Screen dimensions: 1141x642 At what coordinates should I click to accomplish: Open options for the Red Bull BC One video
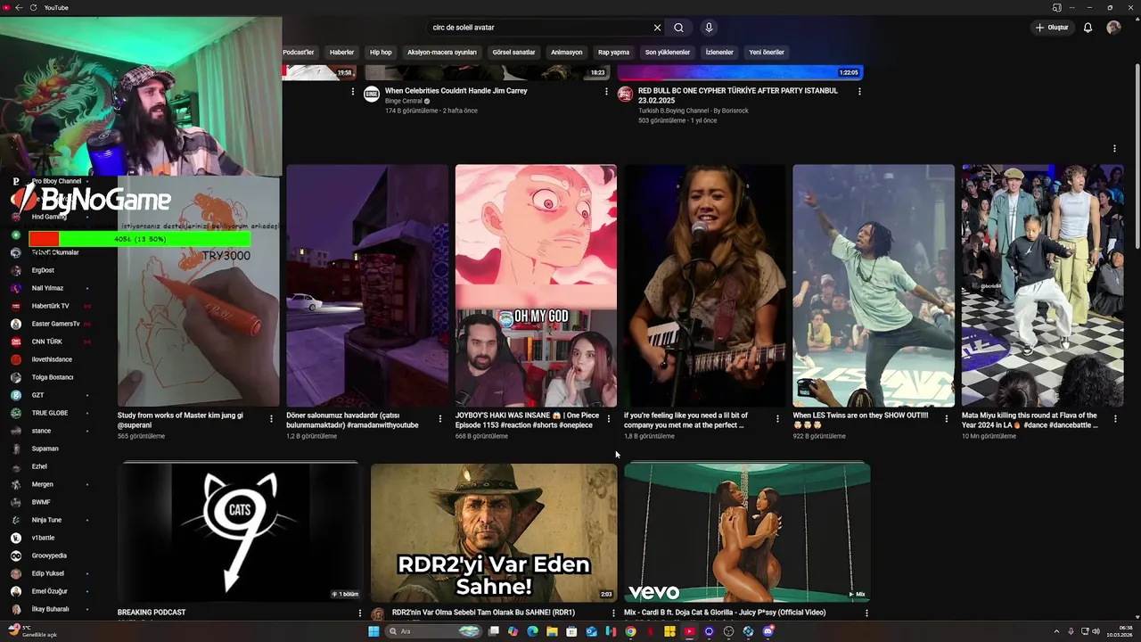[x=859, y=91]
